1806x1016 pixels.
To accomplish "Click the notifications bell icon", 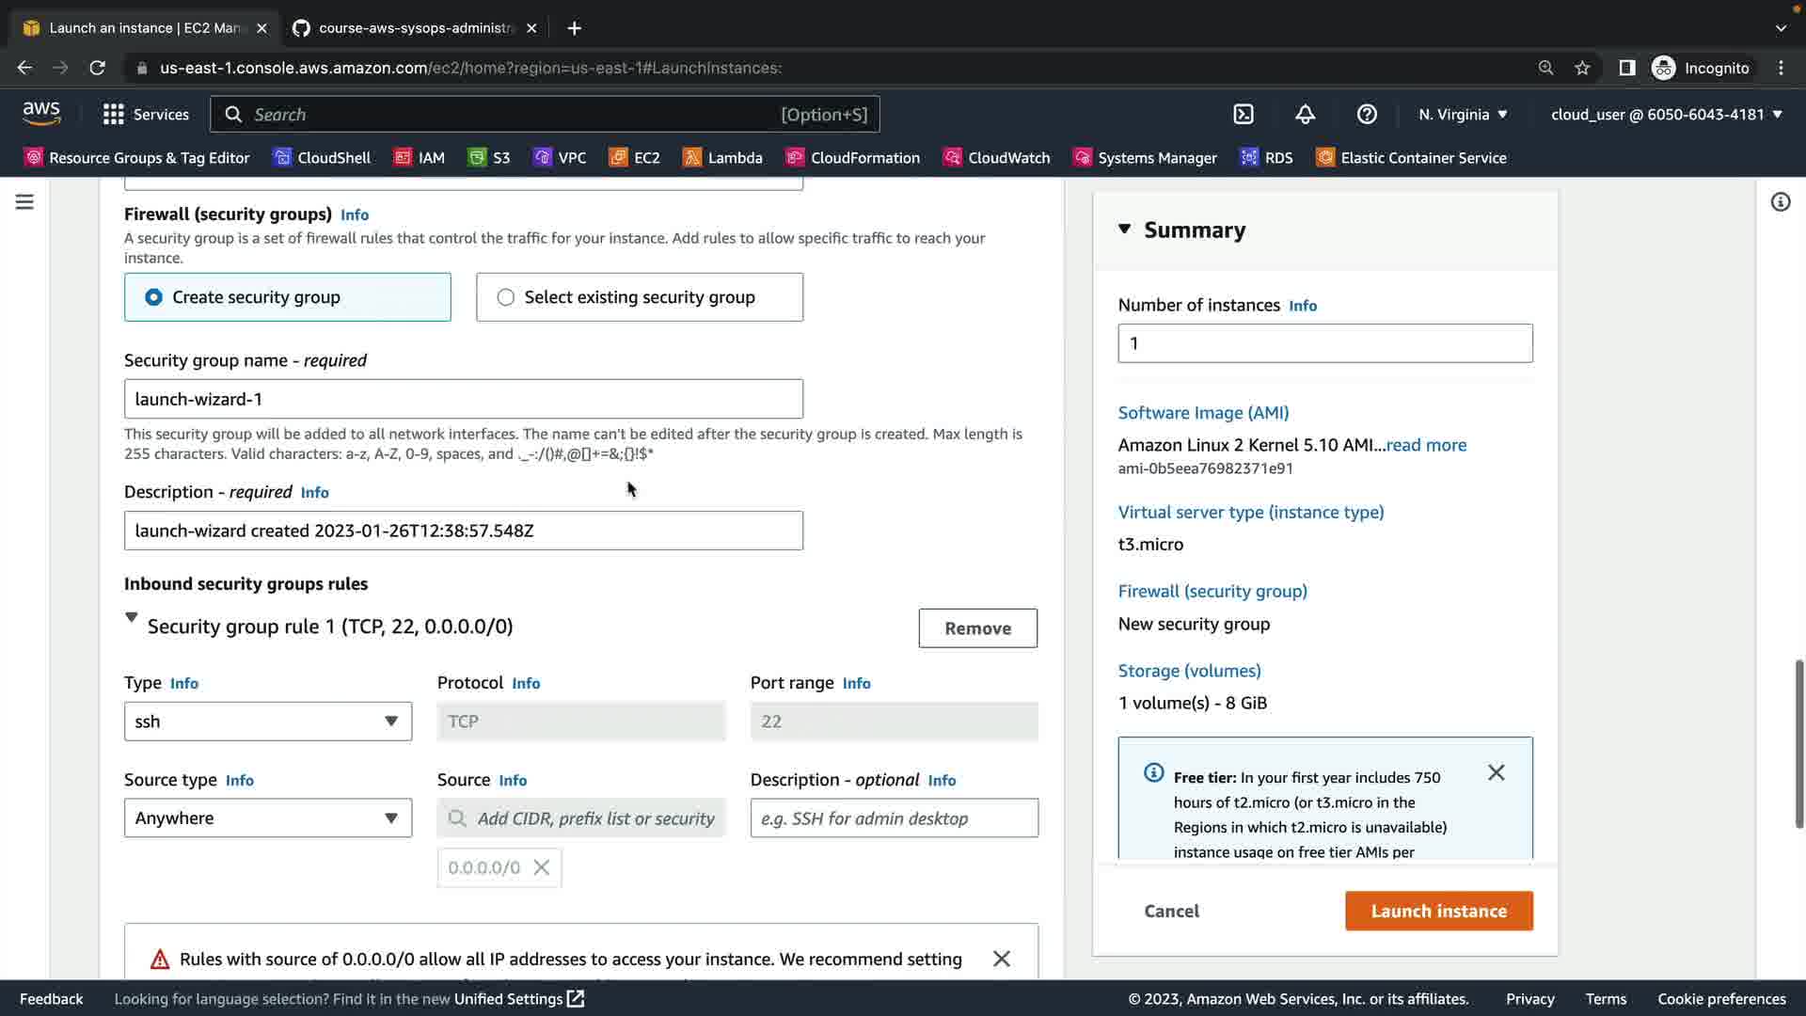I will [x=1305, y=114].
